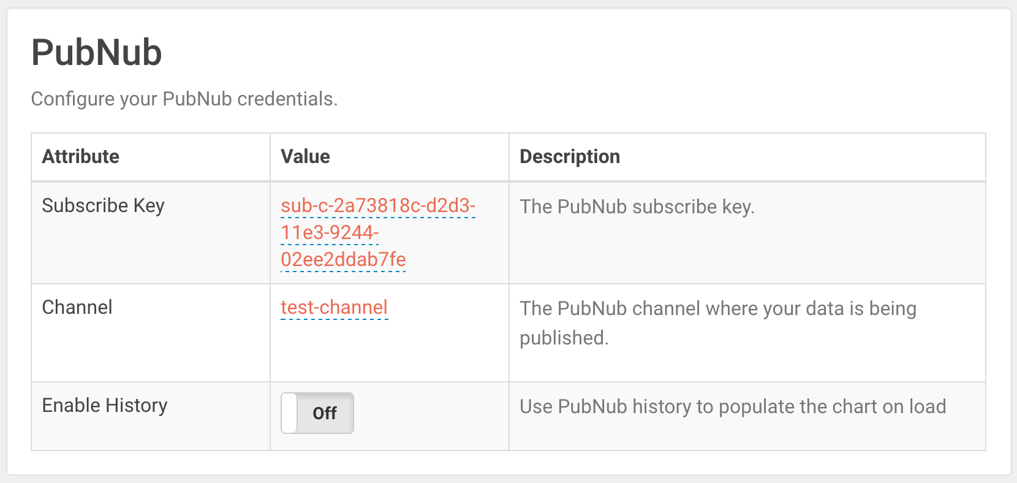
Task: Click the '02ee2ddab7fe' key ending
Action: pos(343,260)
